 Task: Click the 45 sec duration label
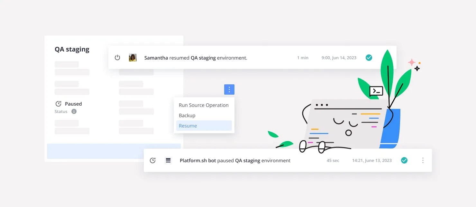[333, 160]
